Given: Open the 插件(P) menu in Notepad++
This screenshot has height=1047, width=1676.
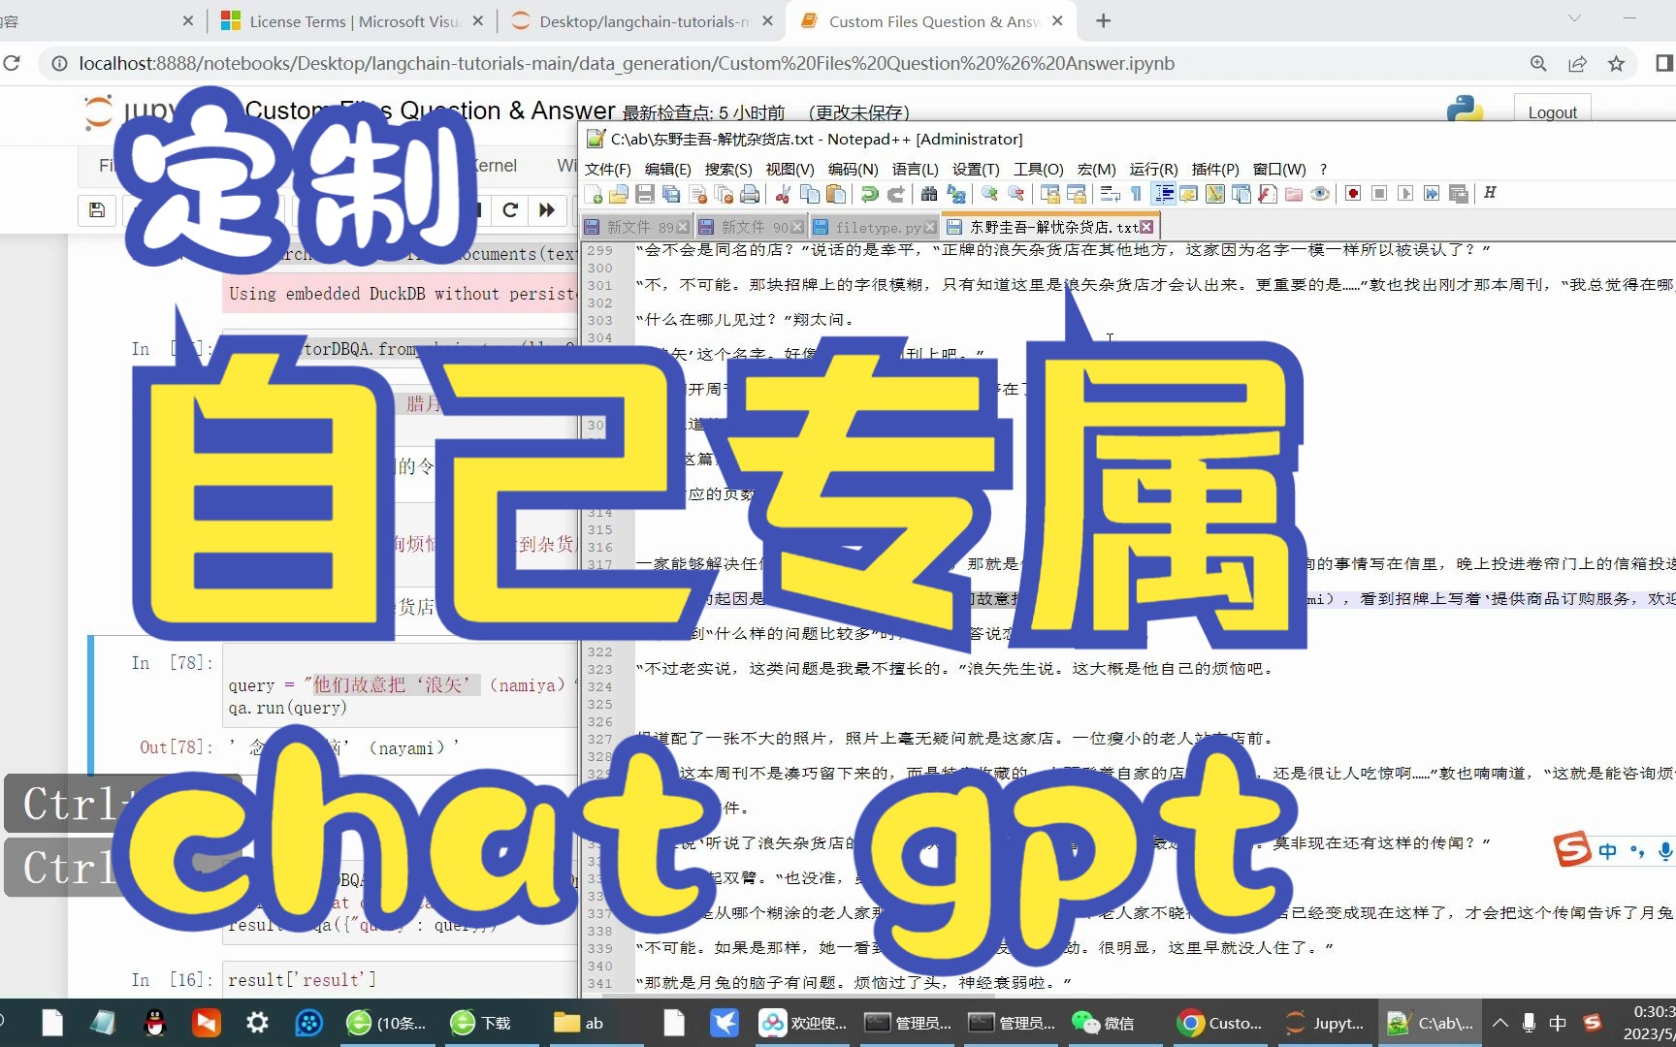Looking at the screenshot, I should click(x=1215, y=169).
